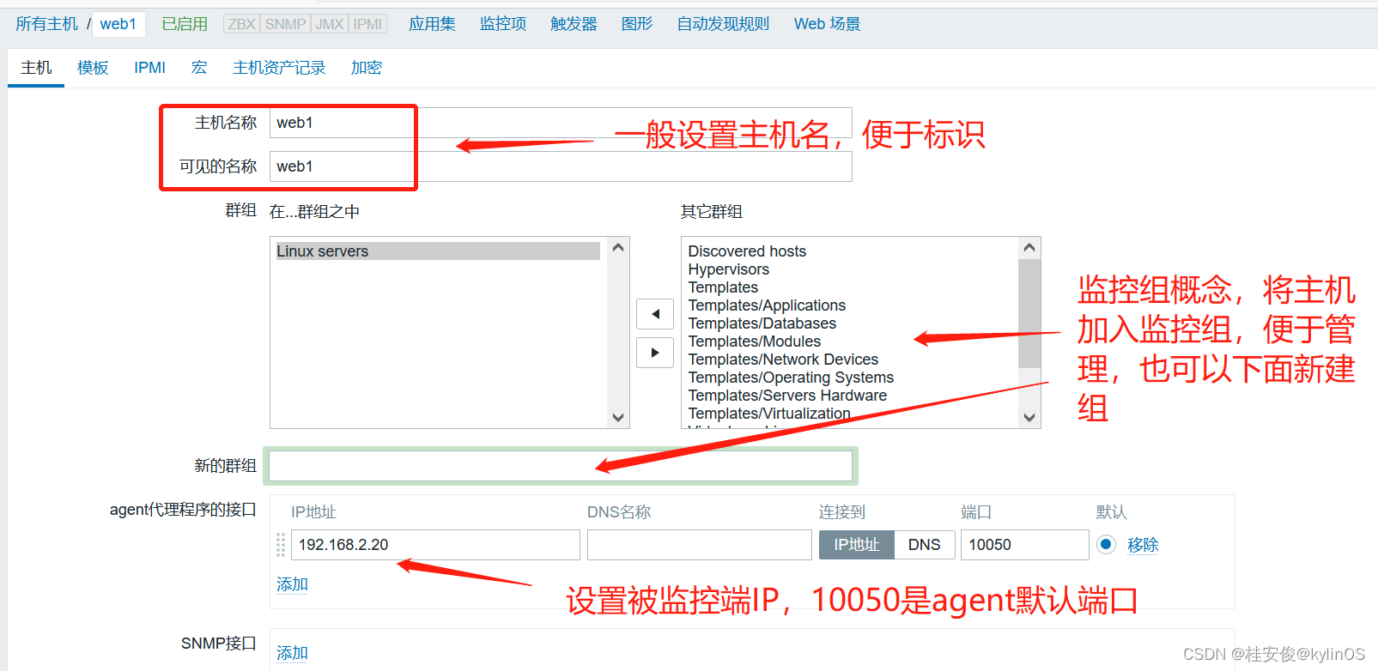1378x671 pixels.
Task: Toggle connect-to mode to IP地址
Action: point(857,545)
